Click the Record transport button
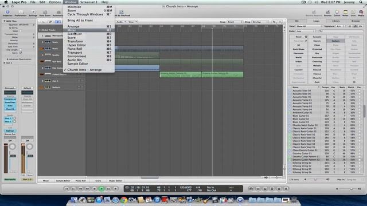The height and width of the screenshot is (206, 367). click(116, 188)
